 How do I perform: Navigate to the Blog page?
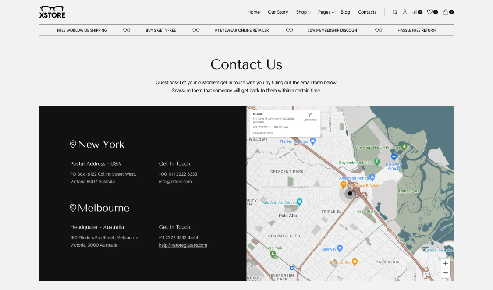[x=345, y=12]
